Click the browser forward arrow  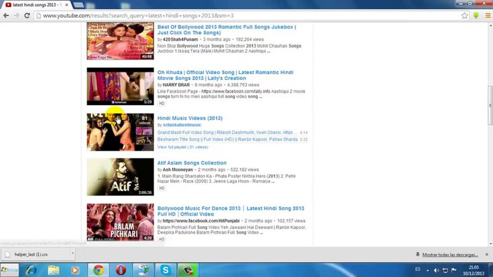coord(16,16)
